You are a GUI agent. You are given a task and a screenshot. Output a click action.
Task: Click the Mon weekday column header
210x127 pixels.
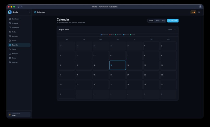click(x=67, y=39)
